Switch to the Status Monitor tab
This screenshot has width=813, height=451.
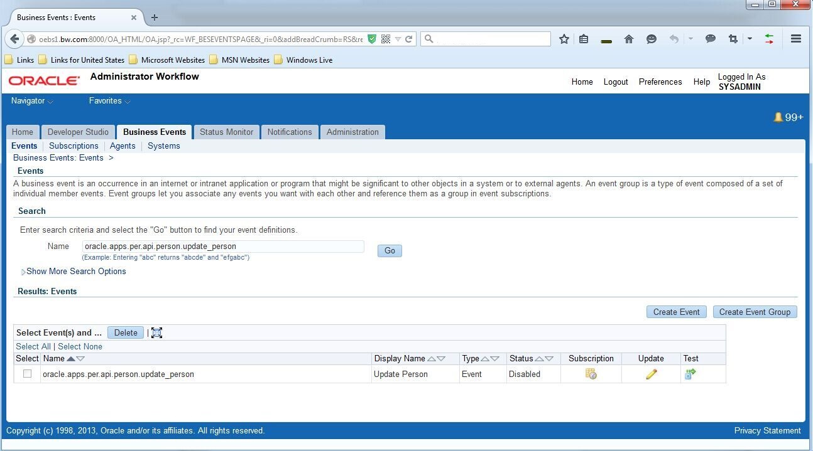tap(226, 132)
